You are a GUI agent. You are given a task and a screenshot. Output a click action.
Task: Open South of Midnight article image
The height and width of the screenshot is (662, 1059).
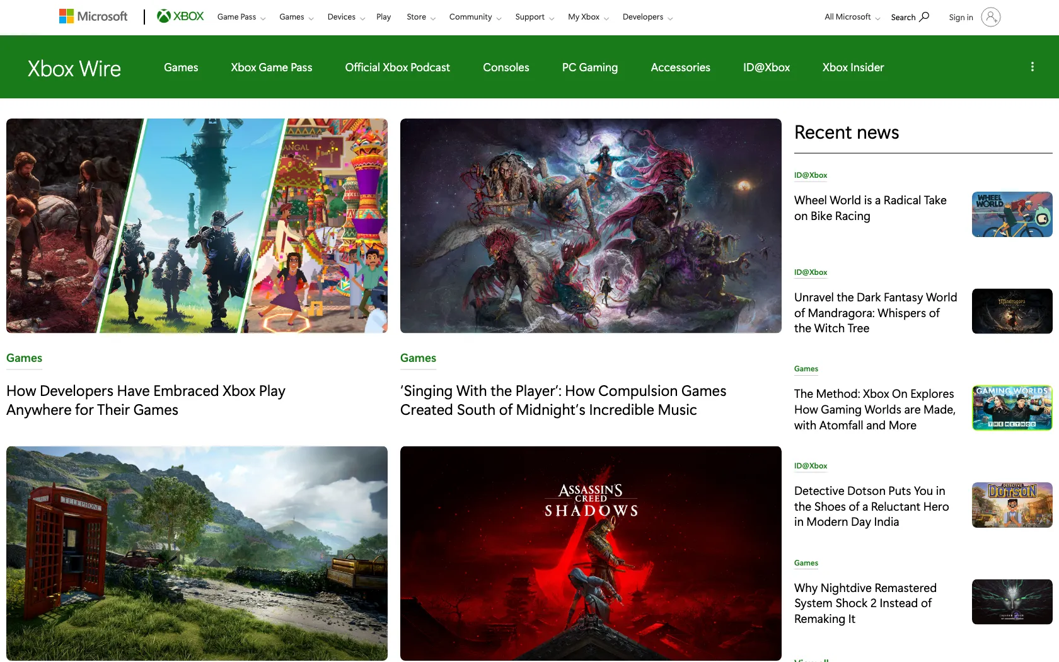pos(591,226)
